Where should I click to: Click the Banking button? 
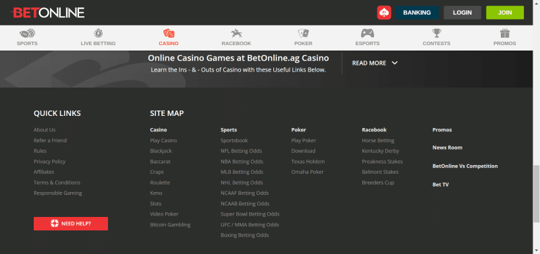pyautogui.click(x=417, y=13)
